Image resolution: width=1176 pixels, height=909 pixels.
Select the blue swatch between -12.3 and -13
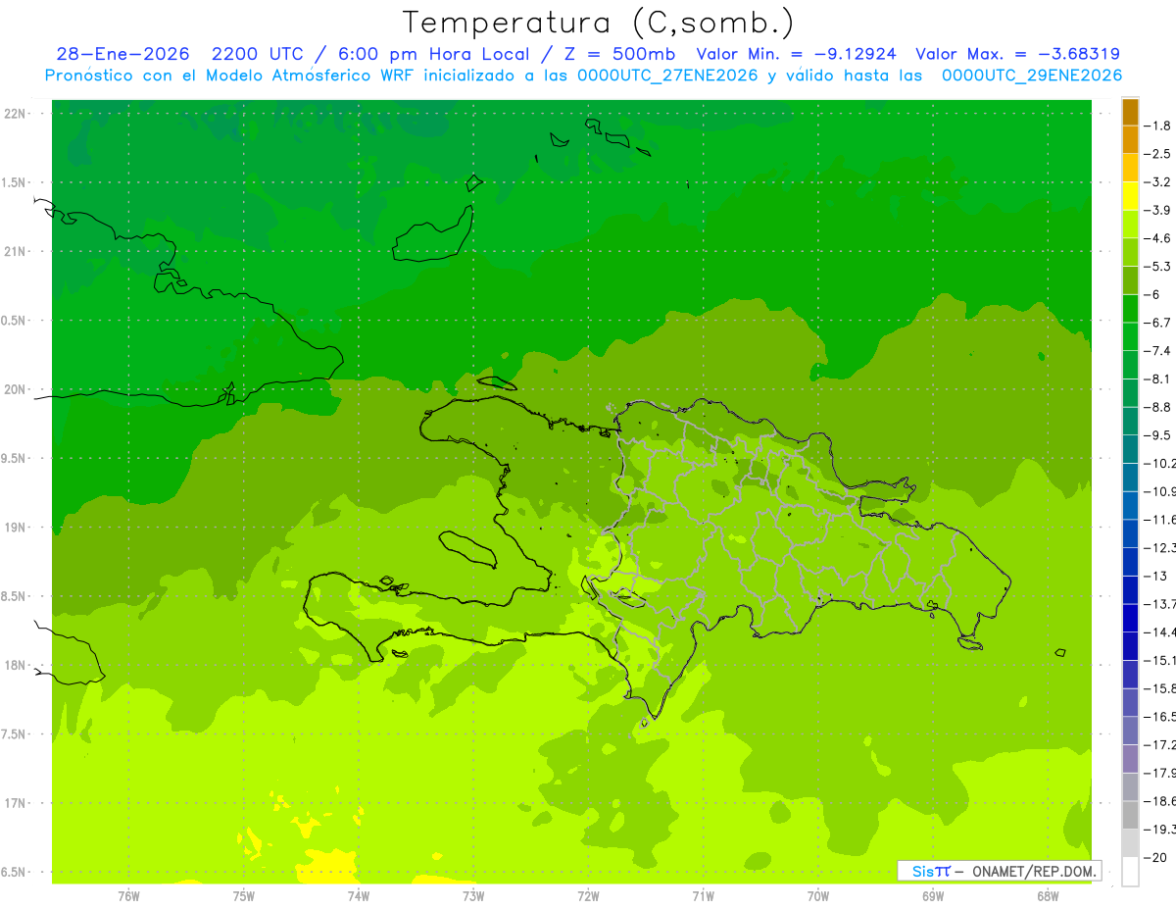tap(1130, 562)
